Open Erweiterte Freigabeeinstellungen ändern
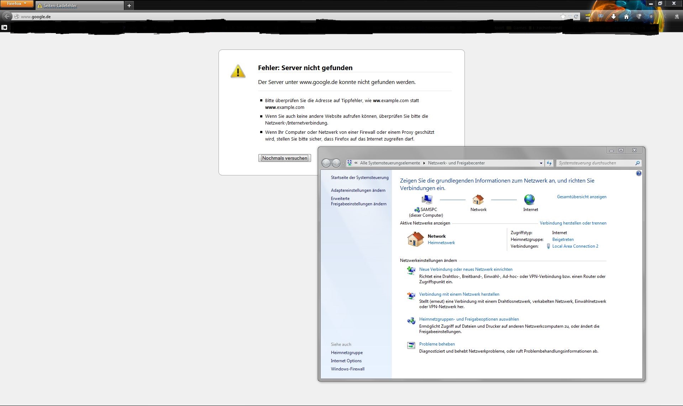Viewport: 683px width, 406px height. click(358, 201)
